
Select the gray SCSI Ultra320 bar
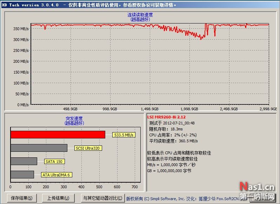39,148
